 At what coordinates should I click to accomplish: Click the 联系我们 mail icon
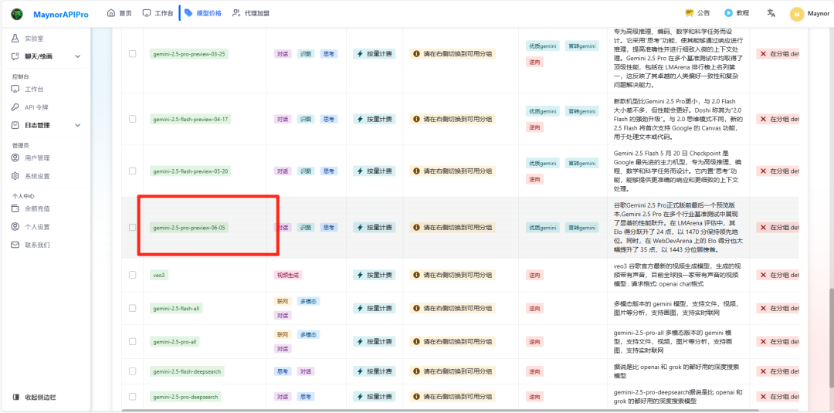(15, 245)
